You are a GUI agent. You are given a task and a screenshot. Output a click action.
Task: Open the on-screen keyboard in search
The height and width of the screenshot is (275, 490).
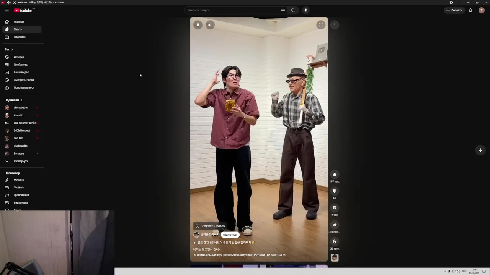pyautogui.click(x=283, y=10)
